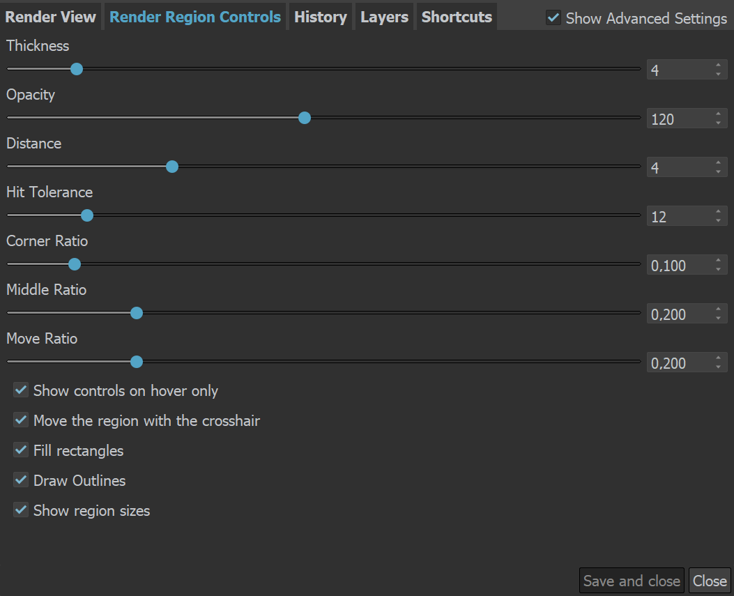Increase the Distance value with the up stepper

click(718, 163)
